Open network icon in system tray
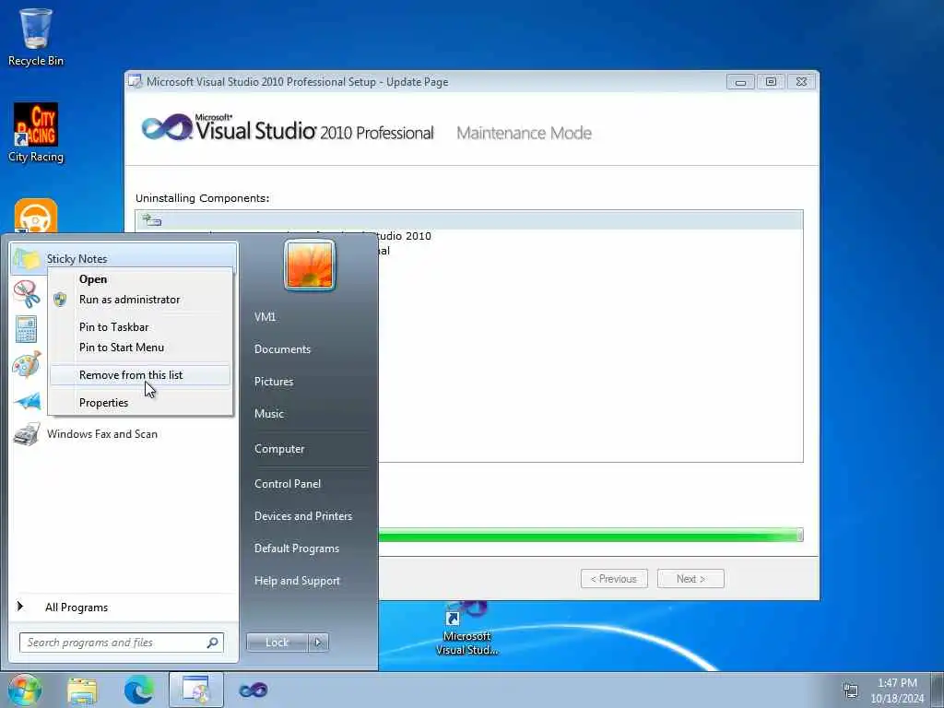Image resolution: width=944 pixels, height=708 pixels. (x=851, y=690)
